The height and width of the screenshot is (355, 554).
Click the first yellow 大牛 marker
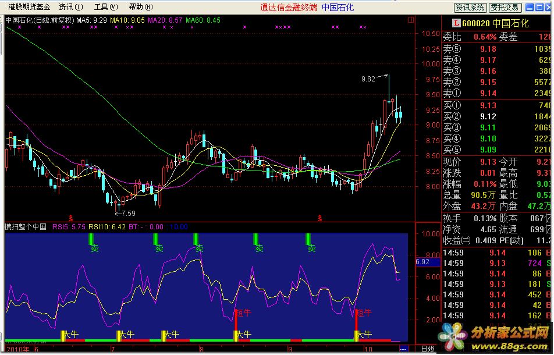click(x=70, y=335)
